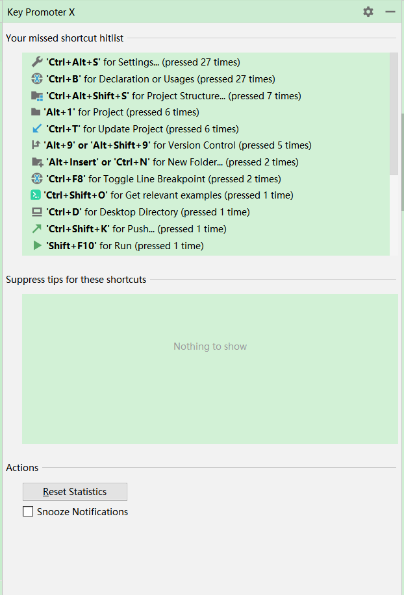This screenshot has height=595, width=404.
Task: Click the Project Structure folder icon
Action: coord(37,96)
